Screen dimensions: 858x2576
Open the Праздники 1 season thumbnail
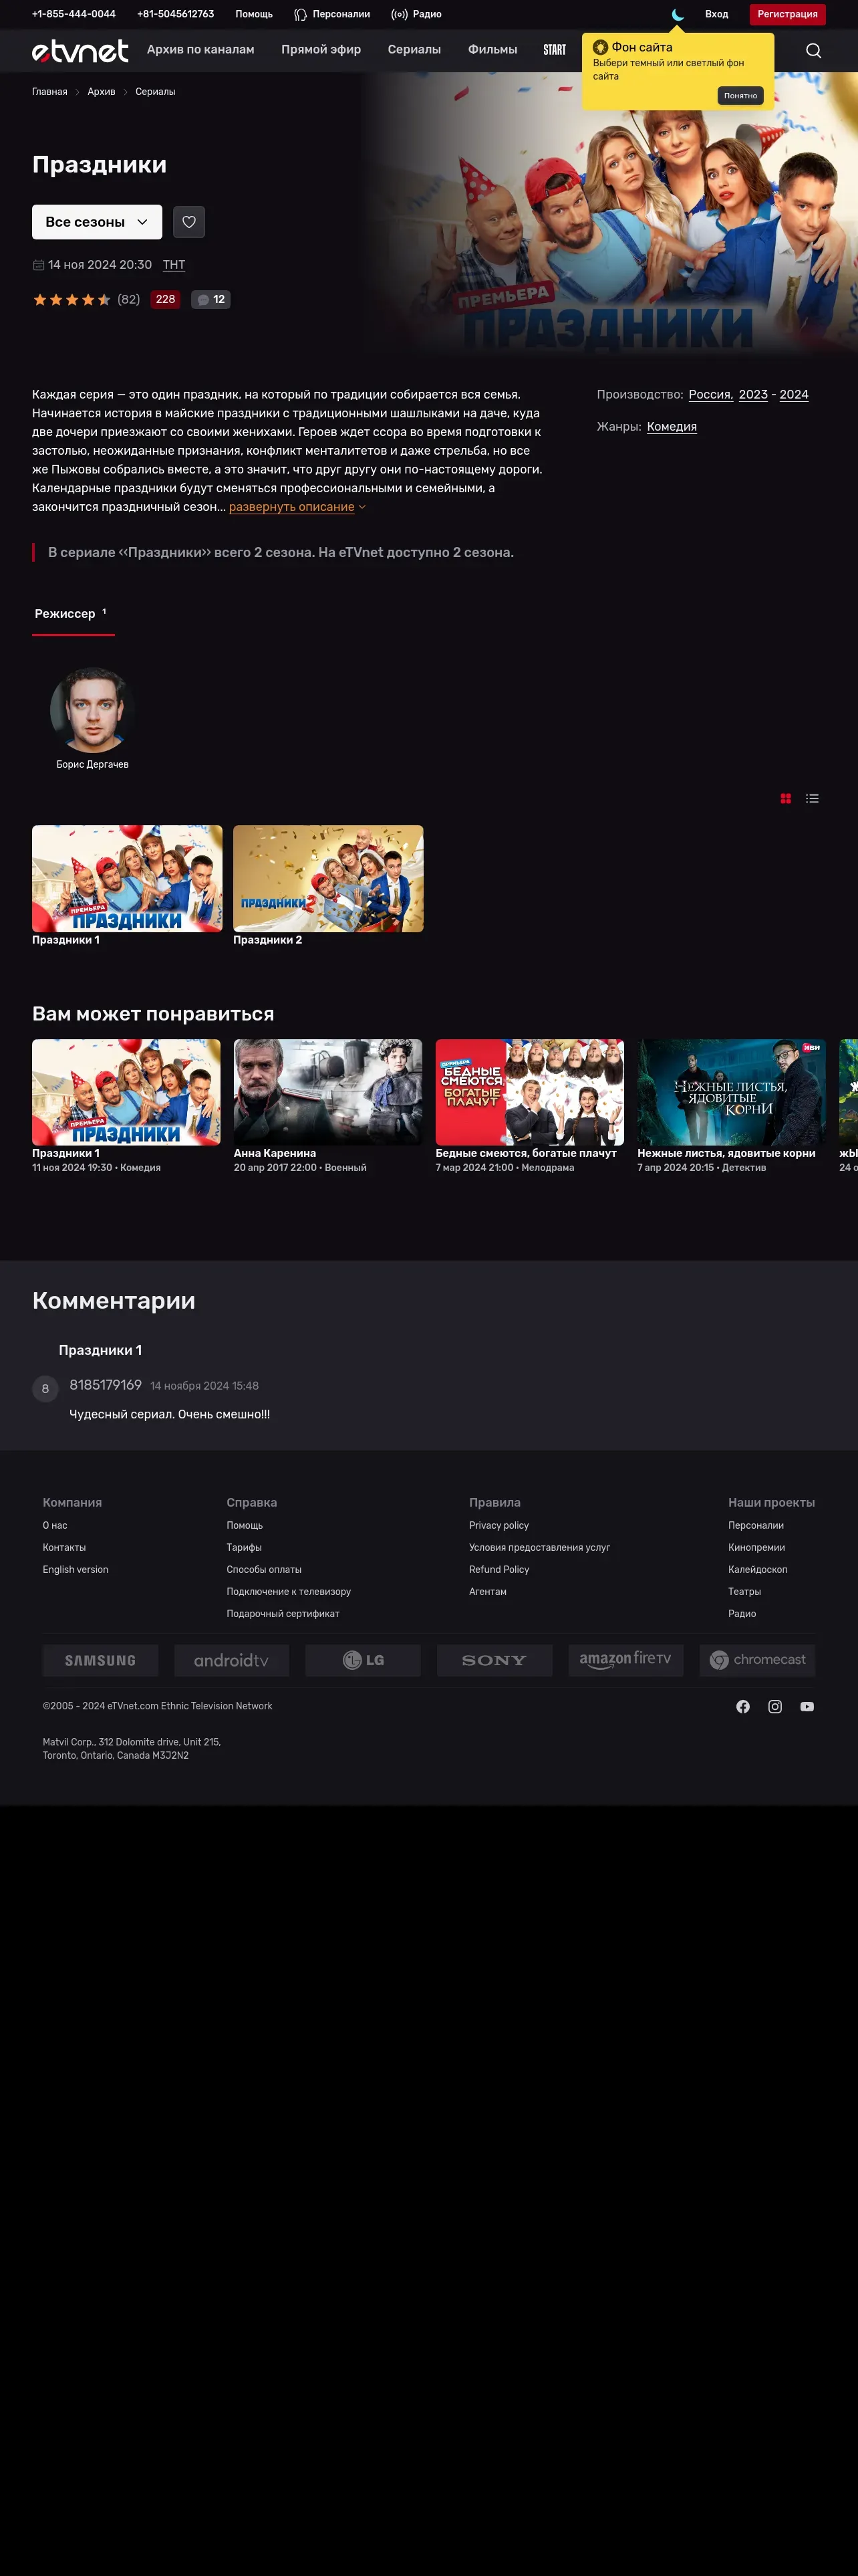pos(127,878)
